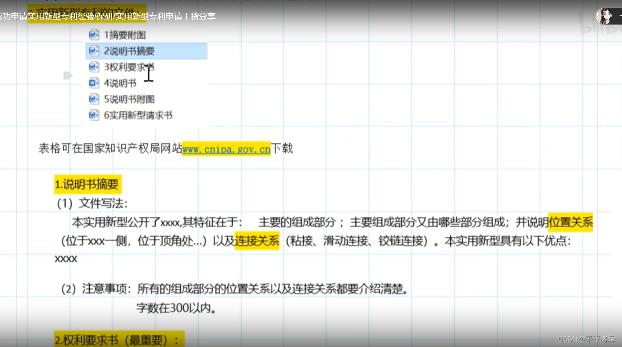The width and height of the screenshot is (622, 347).
Task: Open the uploader avatar at top right
Action: pyautogui.click(x=604, y=16)
